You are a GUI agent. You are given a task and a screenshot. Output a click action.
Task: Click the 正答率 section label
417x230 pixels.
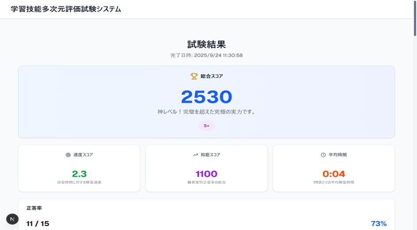tap(34, 208)
